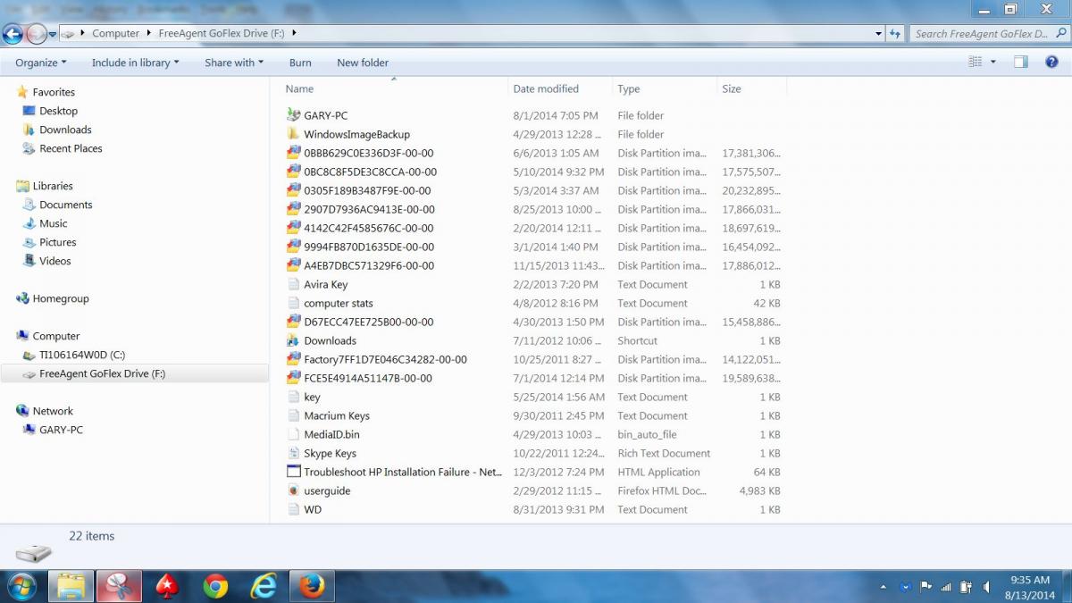Viewport: 1072px width, 603px height.
Task: Open the recent pages dropdown arrow
Action: pos(53,34)
